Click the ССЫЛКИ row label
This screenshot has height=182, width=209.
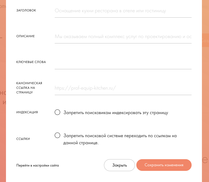[x=23, y=139]
